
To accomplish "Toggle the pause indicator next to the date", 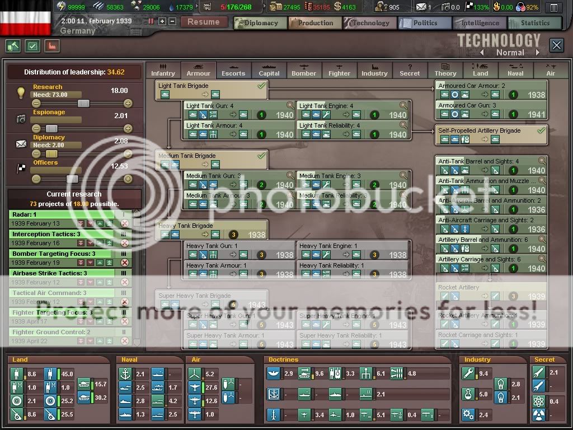I will click(151, 21).
